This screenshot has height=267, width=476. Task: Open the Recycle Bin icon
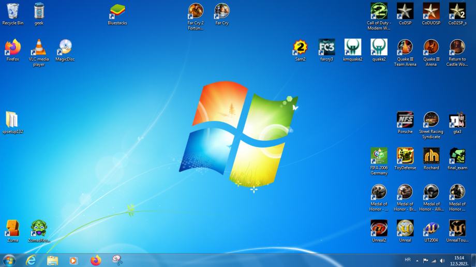(x=13, y=14)
